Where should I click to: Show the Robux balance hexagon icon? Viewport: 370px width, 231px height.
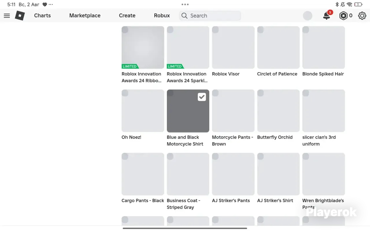point(343,16)
